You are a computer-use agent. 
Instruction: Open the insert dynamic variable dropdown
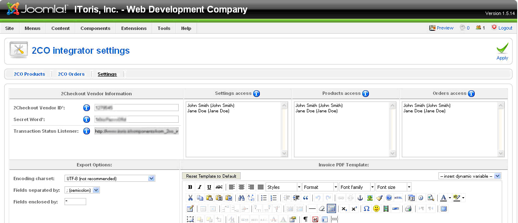click(x=470, y=176)
